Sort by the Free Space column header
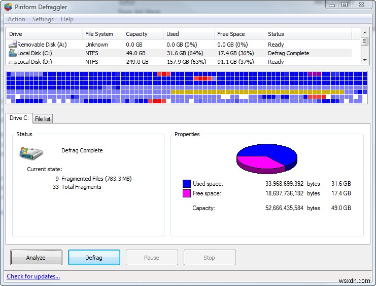 (x=240, y=34)
